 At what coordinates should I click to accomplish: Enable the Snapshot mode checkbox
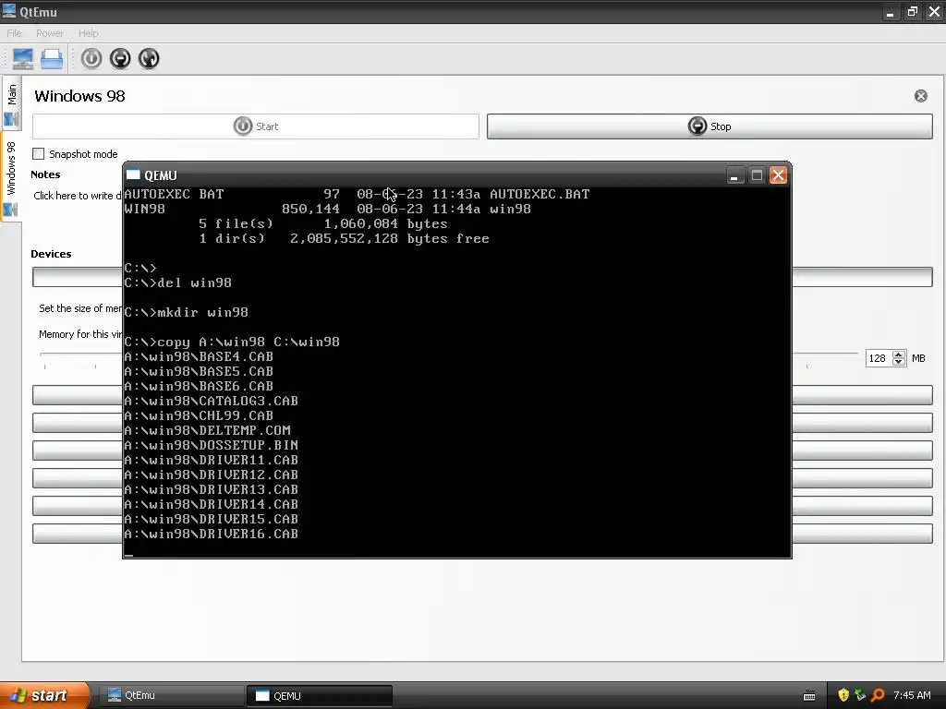click(39, 154)
